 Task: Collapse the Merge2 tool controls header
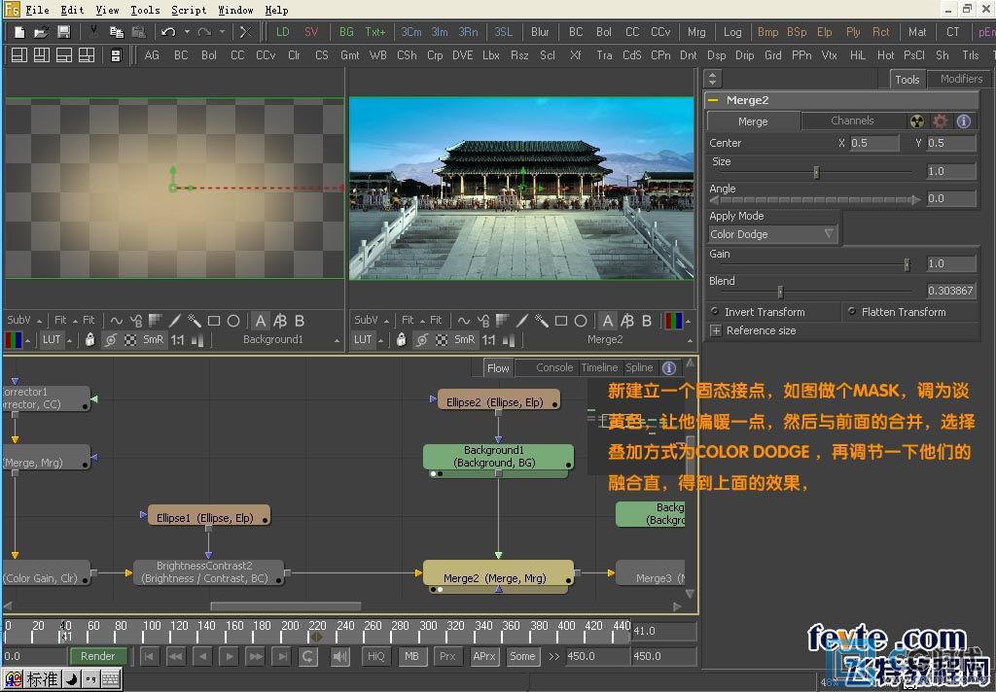(713, 100)
